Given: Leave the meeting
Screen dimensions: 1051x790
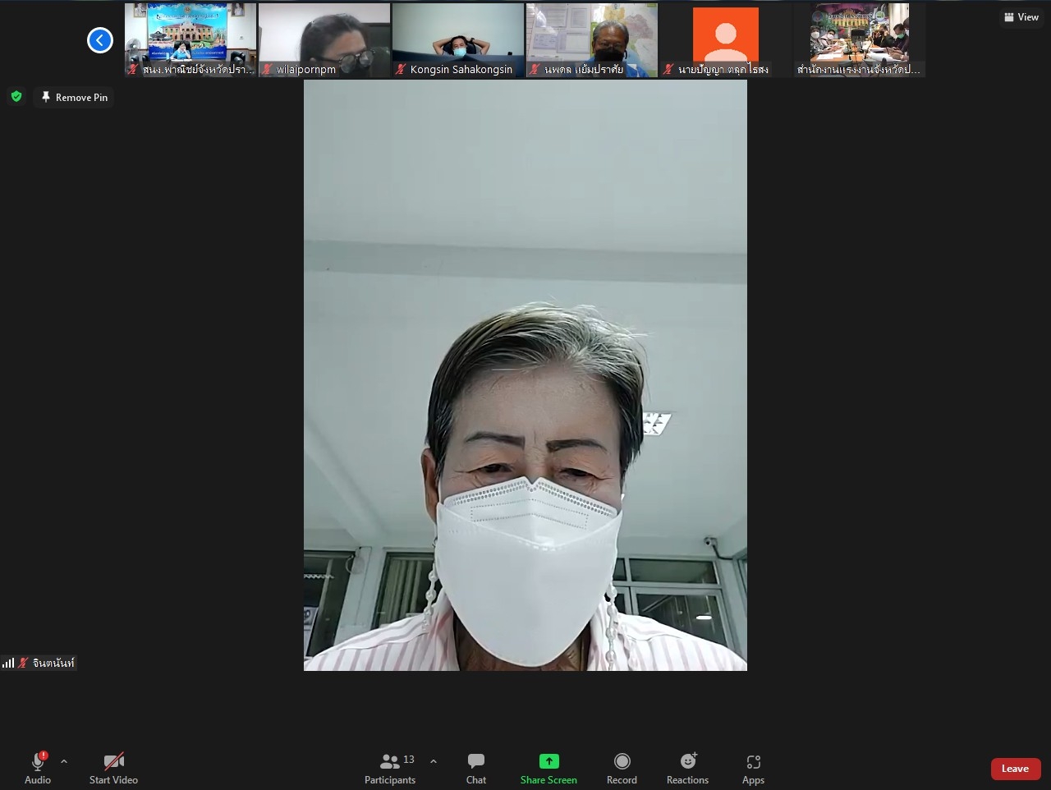Looking at the screenshot, I should pos(1015,769).
